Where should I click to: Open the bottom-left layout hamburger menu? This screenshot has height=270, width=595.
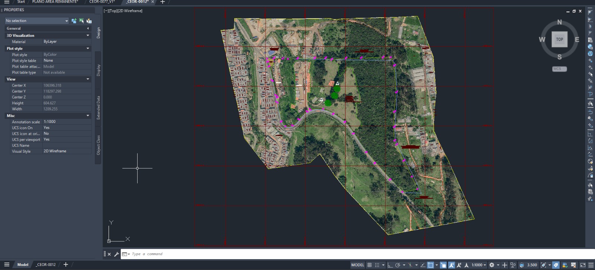7,264
